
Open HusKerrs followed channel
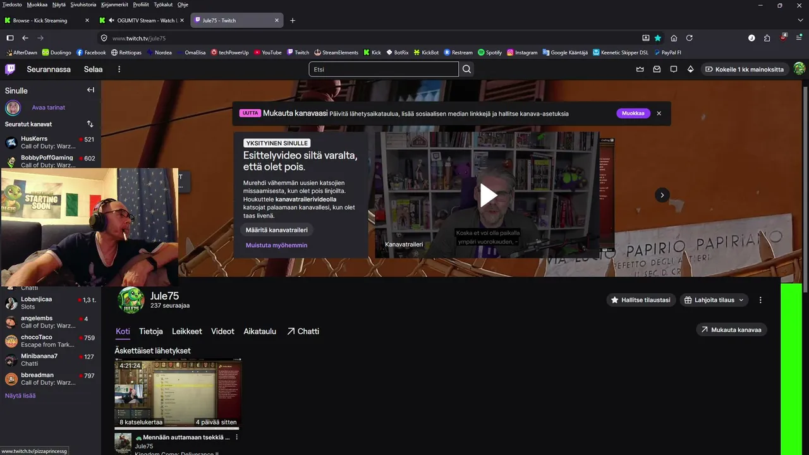[50, 142]
